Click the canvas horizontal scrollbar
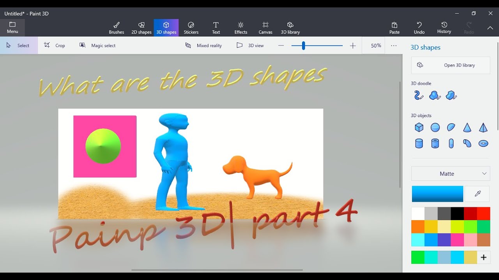The width and height of the screenshot is (499, 280). click(217, 270)
